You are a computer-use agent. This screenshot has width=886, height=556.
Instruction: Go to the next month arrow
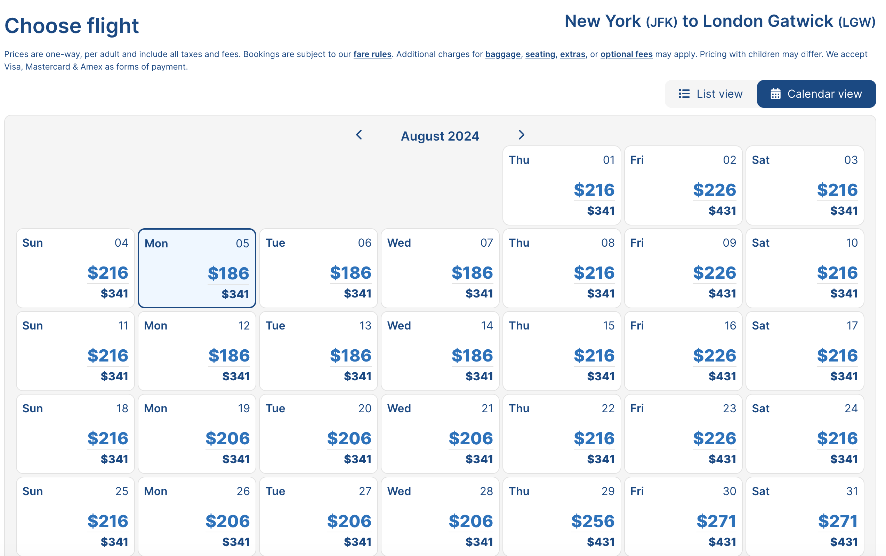(521, 135)
